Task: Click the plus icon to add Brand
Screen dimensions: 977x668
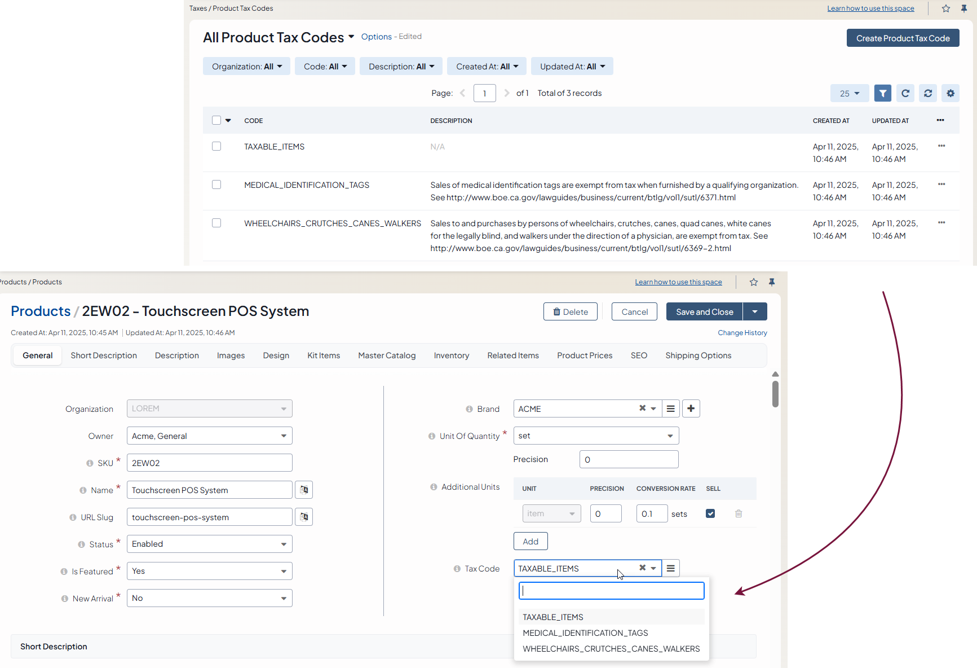Action: (x=691, y=408)
